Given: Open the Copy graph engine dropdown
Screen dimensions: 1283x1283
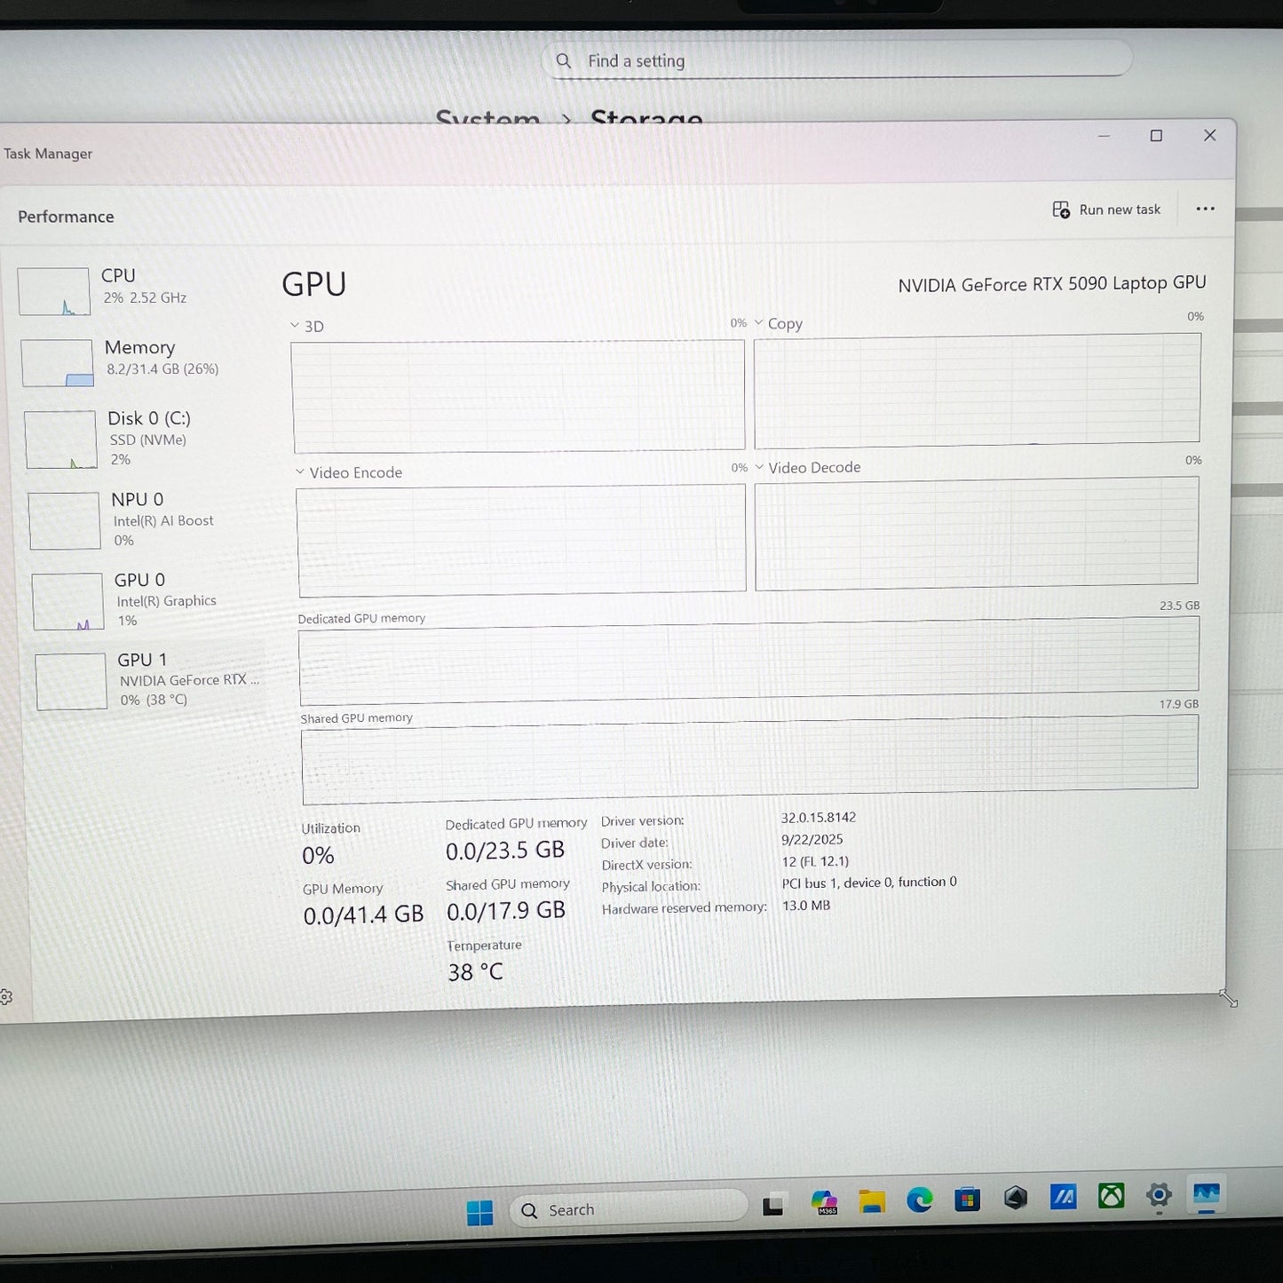Looking at the screenshot, I should 778,323.
